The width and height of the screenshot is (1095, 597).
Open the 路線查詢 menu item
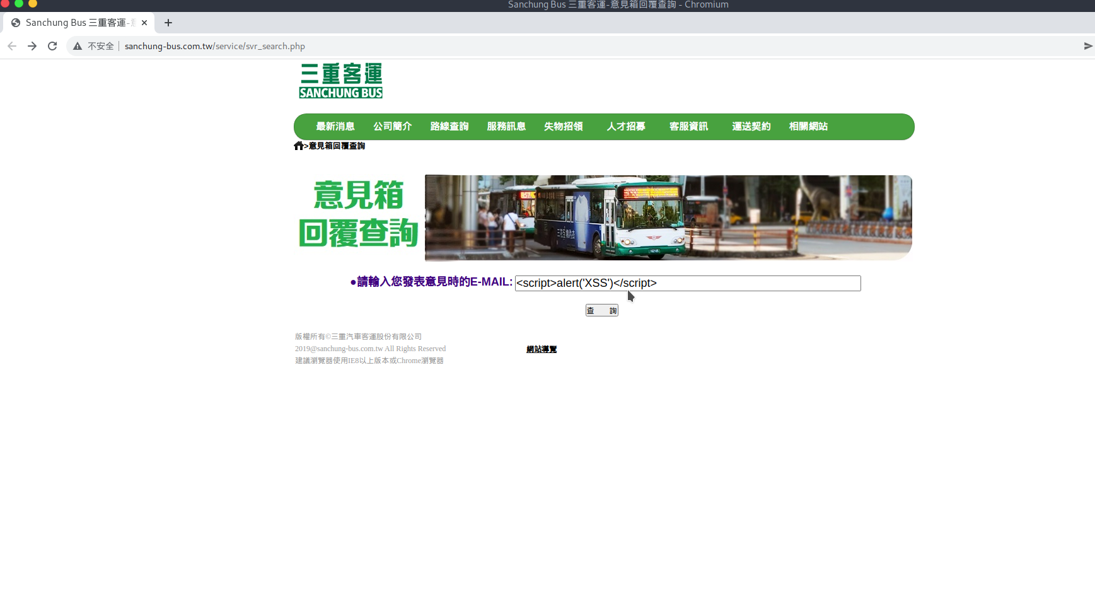click(449, 126)
